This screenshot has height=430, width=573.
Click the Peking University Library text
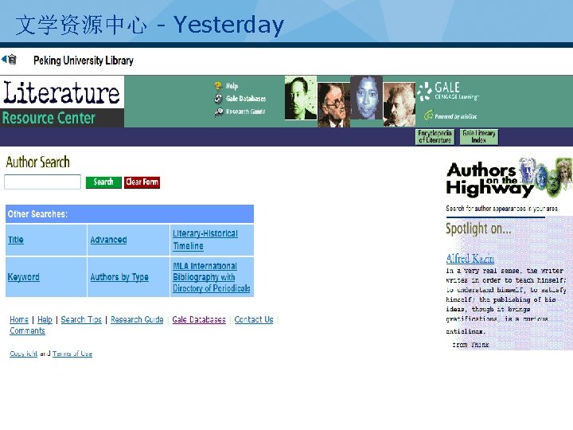pyautogui.click(x=84, y=61)
